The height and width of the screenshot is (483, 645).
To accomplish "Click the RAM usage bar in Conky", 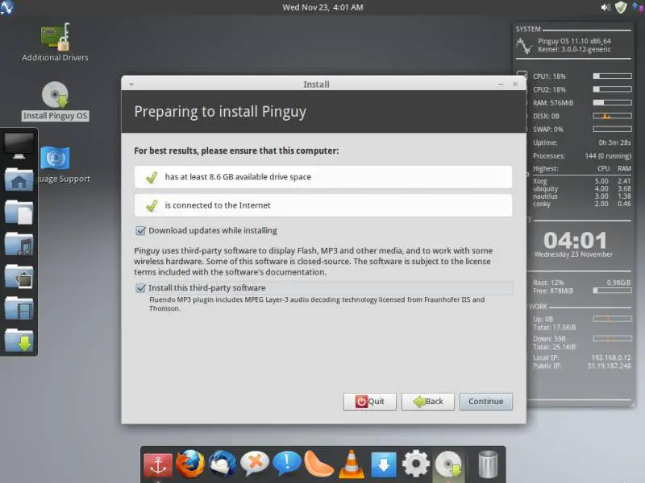I will (x=612, y=103).
